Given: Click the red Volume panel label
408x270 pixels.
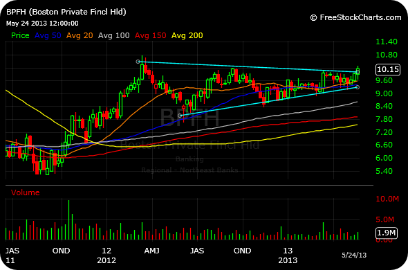Looking at the screenshot, I should pos(25,192).
